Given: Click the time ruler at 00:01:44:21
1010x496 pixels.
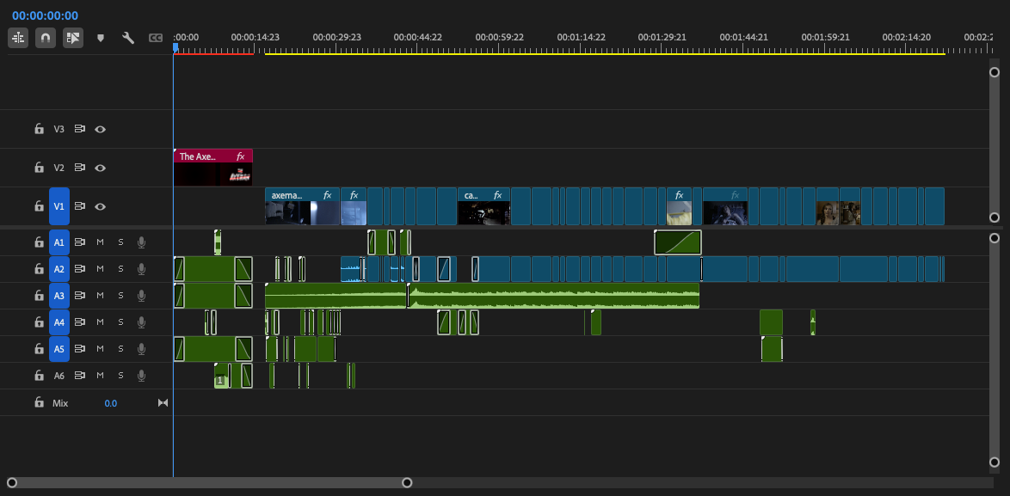Looking at the screenshot, I should [x=743, y=37].
